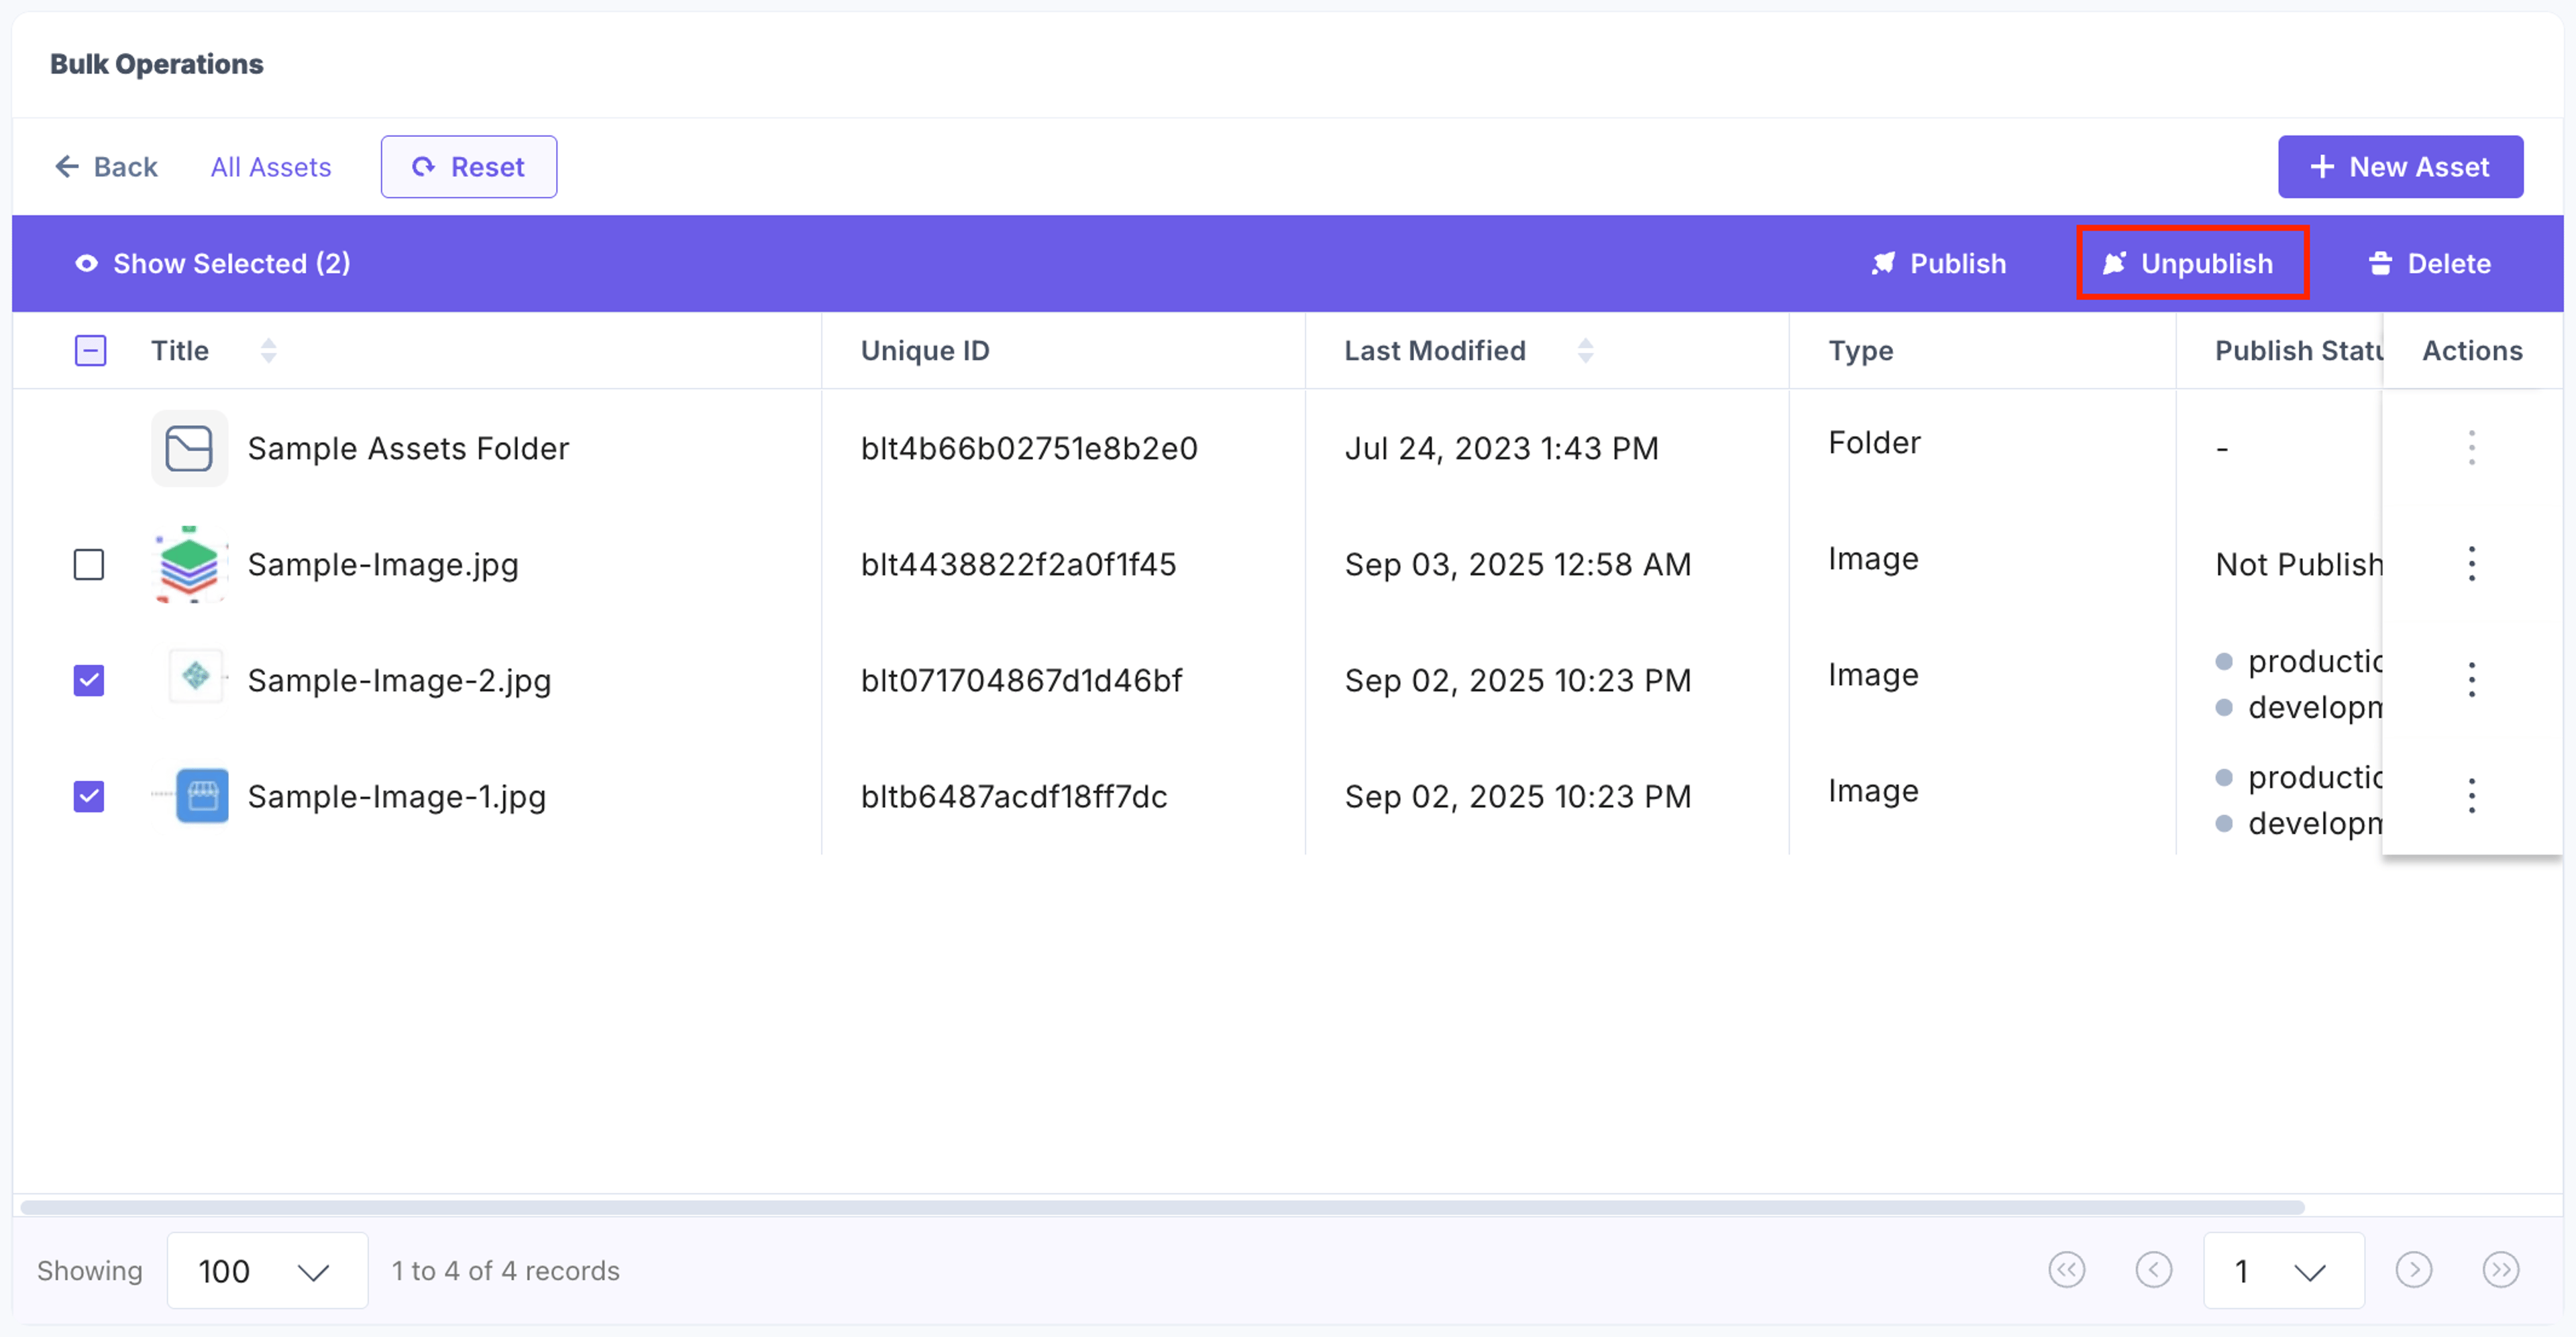Jump to the last page
This screenshot has width=2576, height=1337.
[2501, 1270]
